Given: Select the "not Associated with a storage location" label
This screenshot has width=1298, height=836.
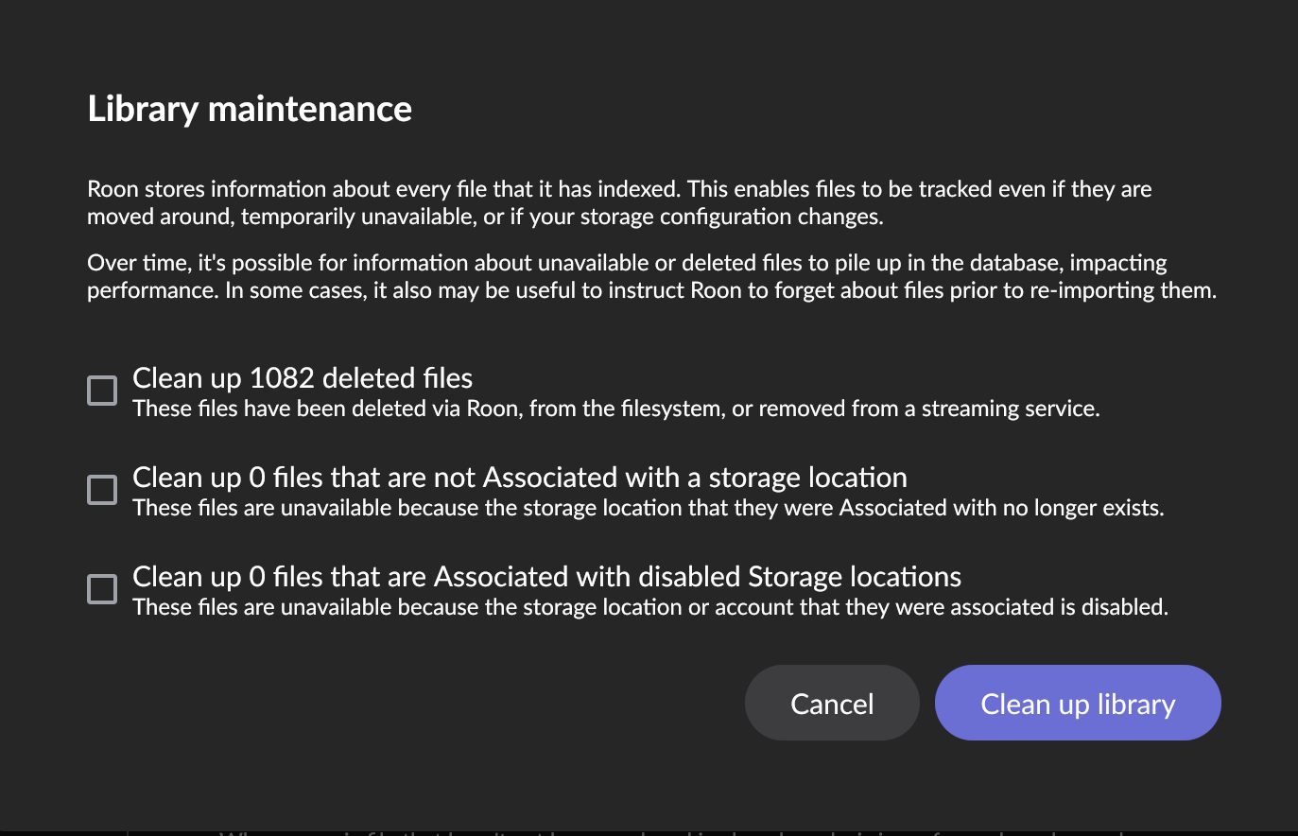Looking at the screenshot, I should (520, 478).
